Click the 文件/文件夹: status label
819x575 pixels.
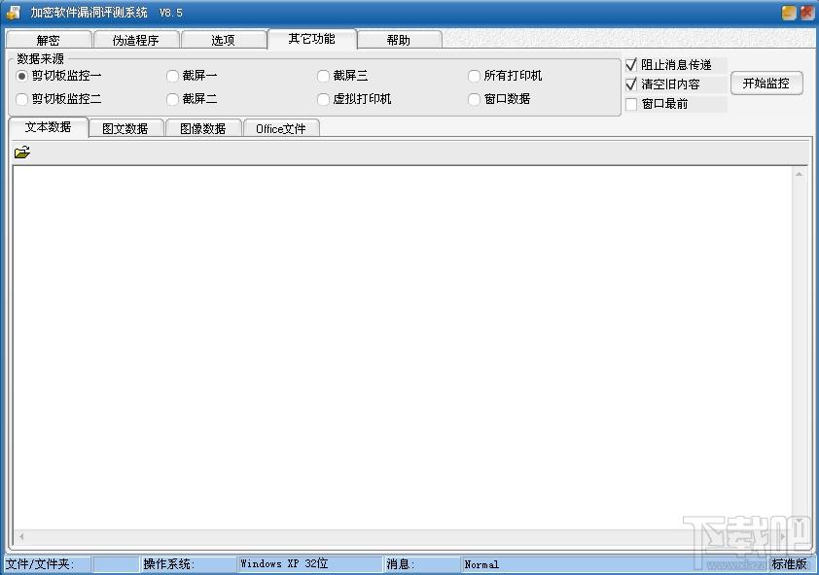click(40, 564)
